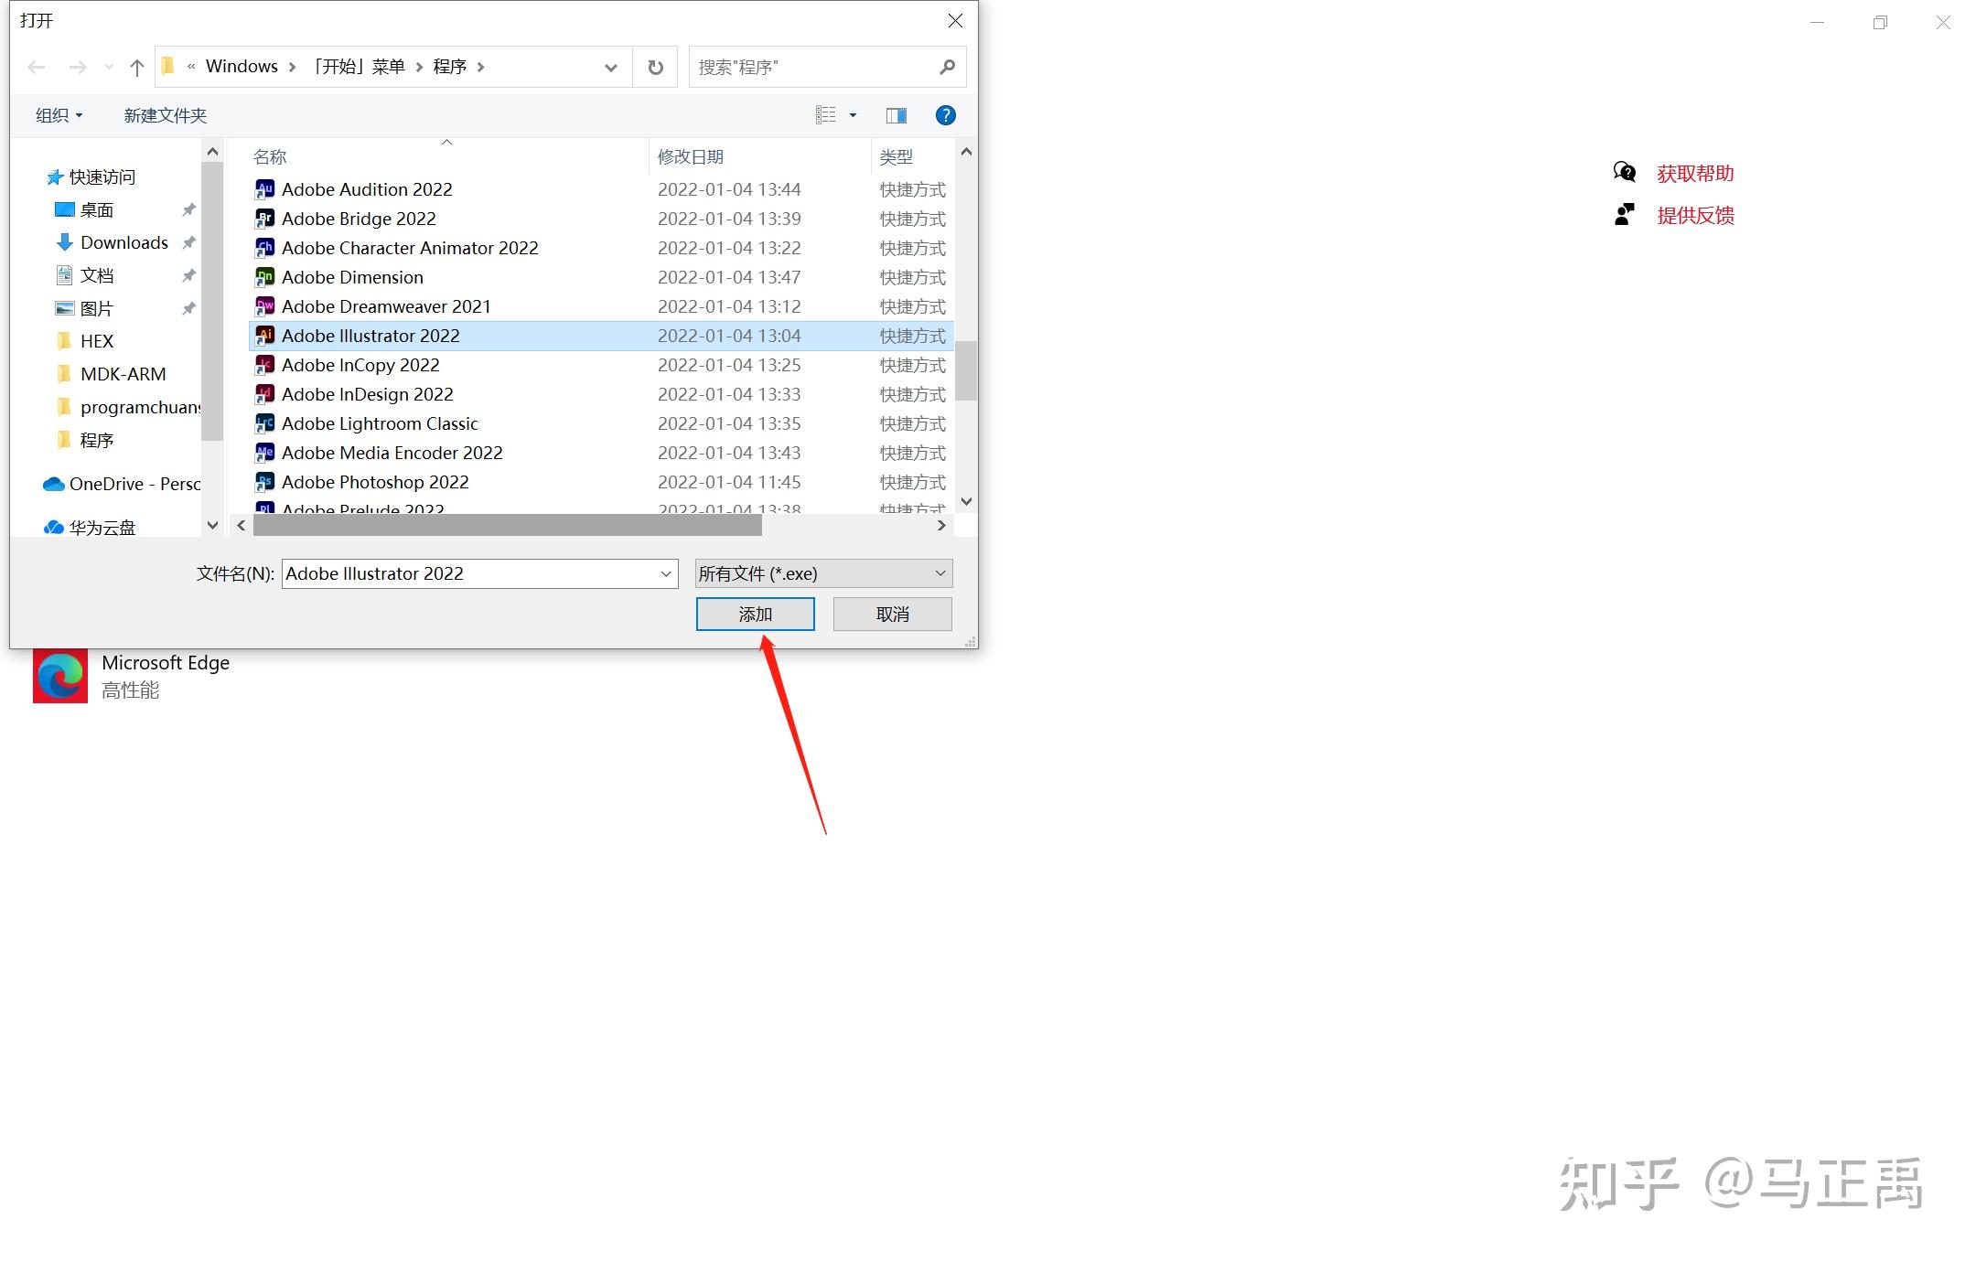Open the help question-mark icon
This screenshot has height=1262, width=1976.
point(945,115)
